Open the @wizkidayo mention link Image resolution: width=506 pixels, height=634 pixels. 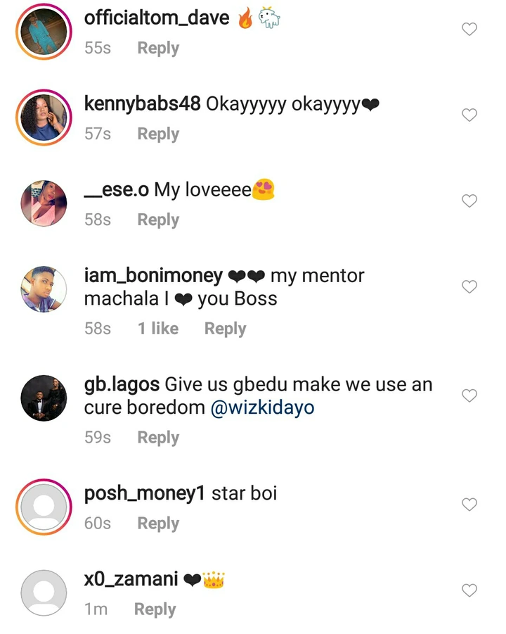(262, 409)
